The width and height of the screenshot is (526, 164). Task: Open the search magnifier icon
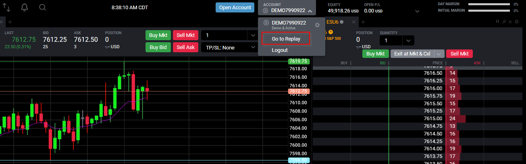[x=42, y=7]
